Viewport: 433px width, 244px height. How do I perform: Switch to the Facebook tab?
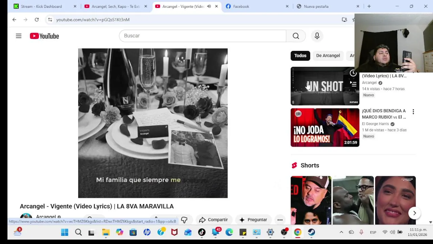[241, 6]
